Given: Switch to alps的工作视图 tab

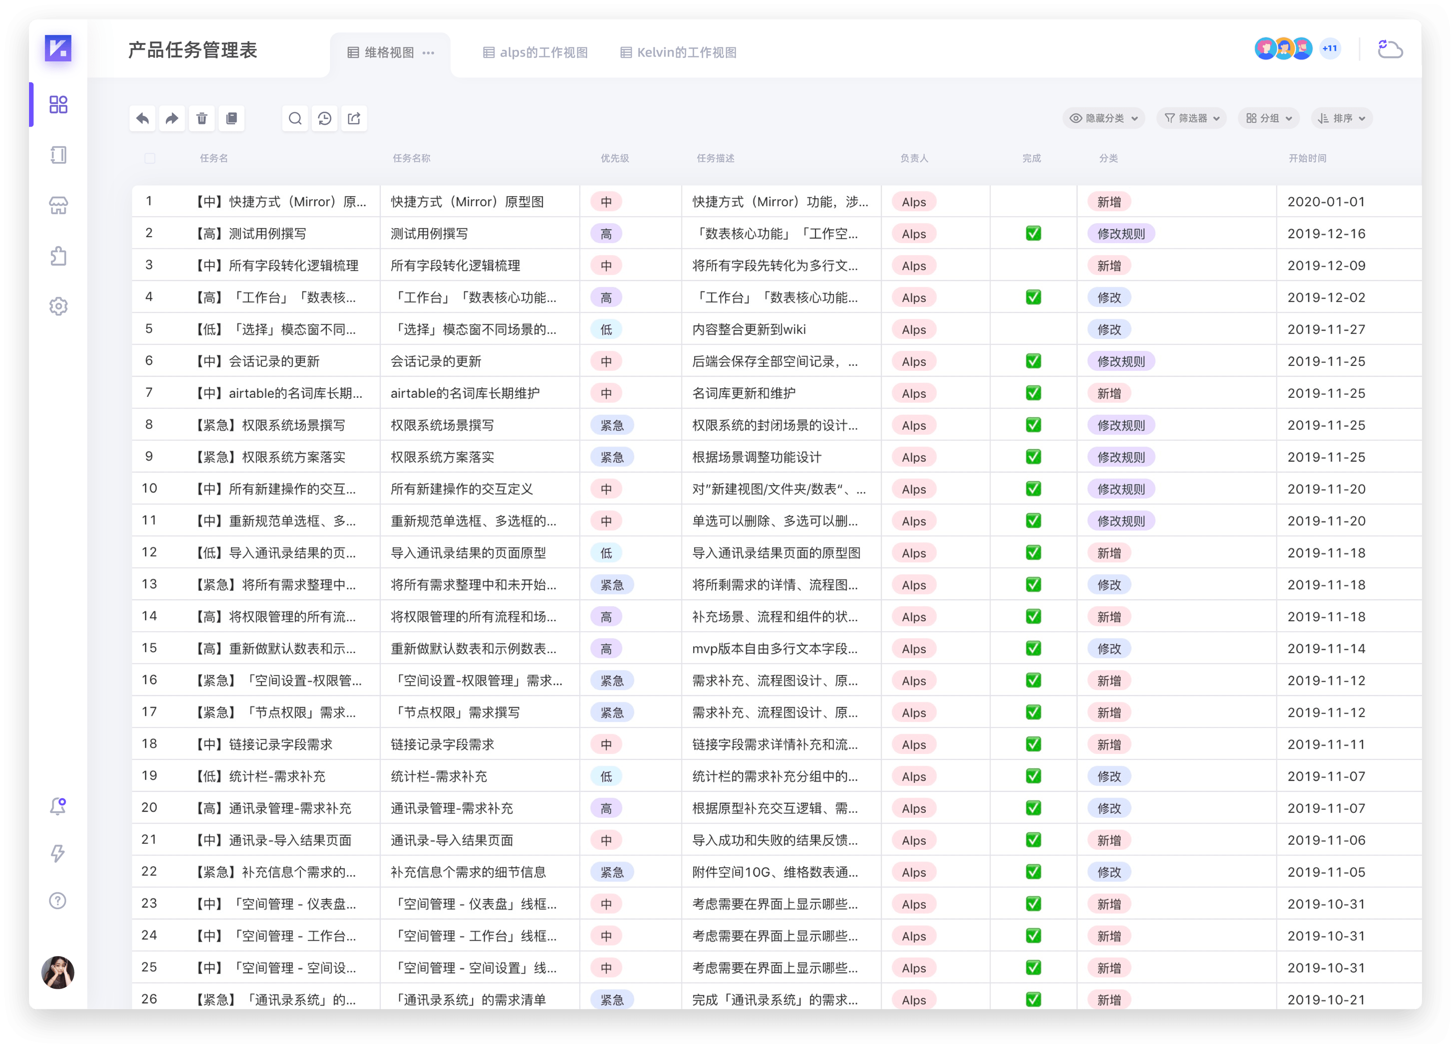Looking at the screenshot, I should (535, 52).
